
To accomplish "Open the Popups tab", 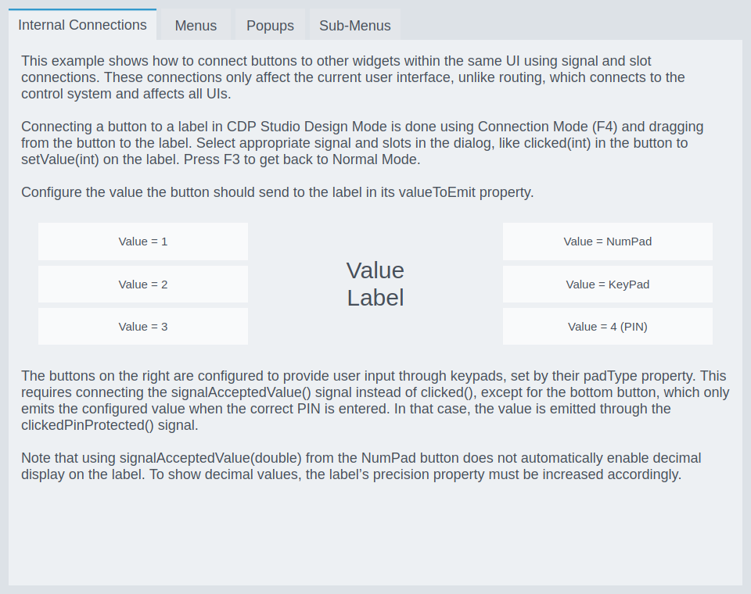I will 270,26.
